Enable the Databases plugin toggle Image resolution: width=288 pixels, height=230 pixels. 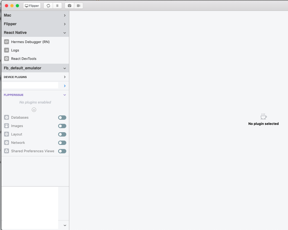point(62,117)
